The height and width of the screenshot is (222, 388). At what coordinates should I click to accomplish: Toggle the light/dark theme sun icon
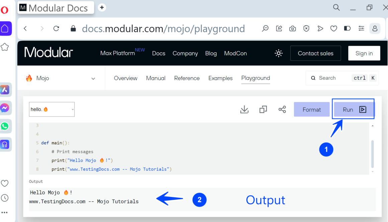[278, 53]
